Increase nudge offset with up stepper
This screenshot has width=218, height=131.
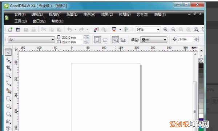point(196,38)
